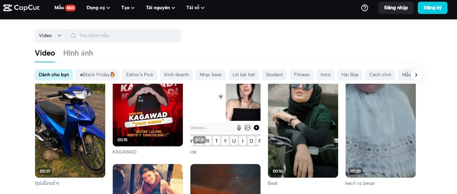The height and width of the screenshot is (194, 457).
Task: Open the KAGAWAD template thumbnail
Action: 148,115
